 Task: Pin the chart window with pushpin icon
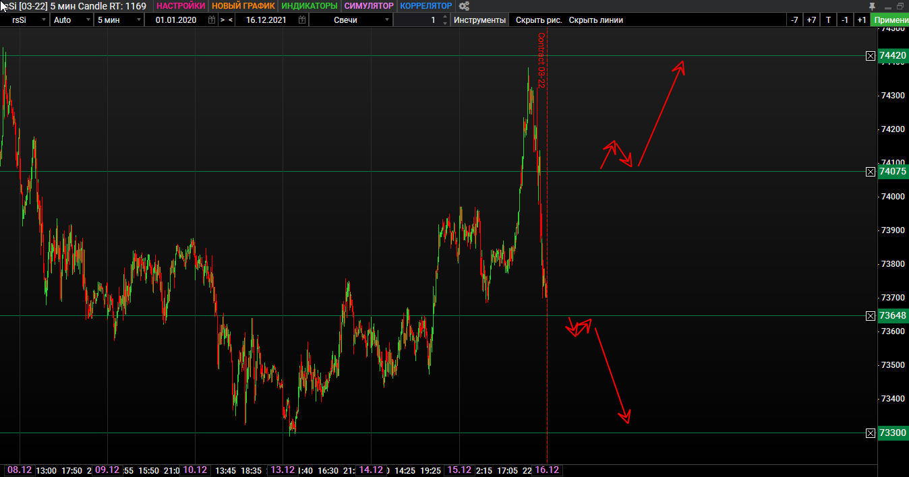872,5
